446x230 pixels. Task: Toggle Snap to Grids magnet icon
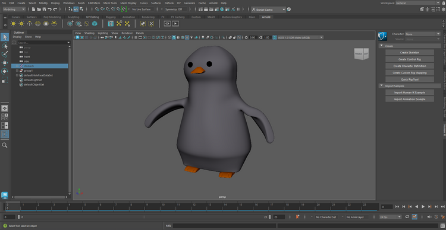(97, 9)
